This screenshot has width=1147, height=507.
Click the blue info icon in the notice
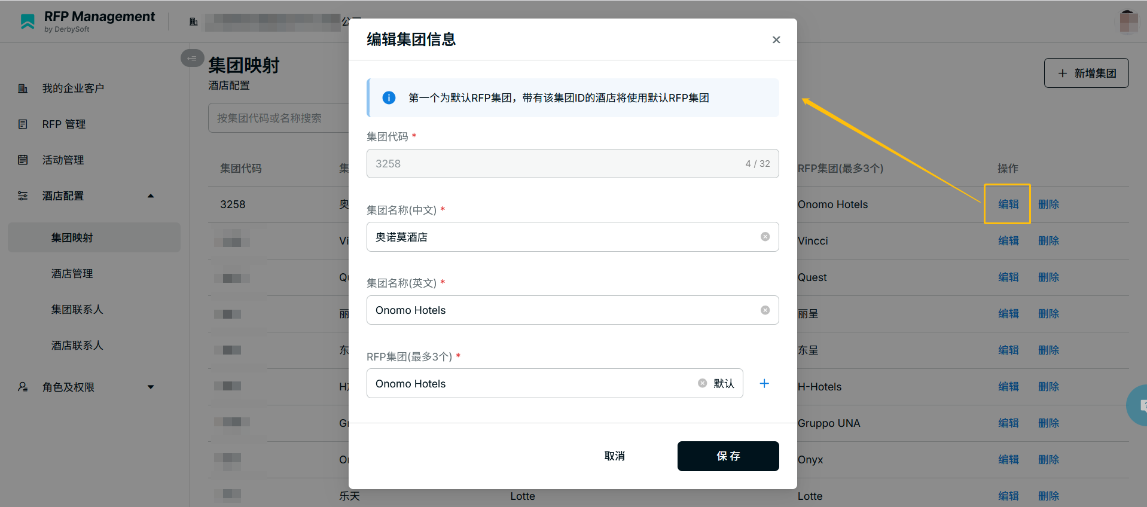pyautogui.click(x=389, y=97)
